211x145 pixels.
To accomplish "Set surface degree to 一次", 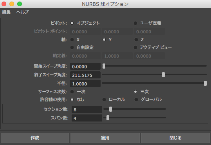I will [72, 92].
